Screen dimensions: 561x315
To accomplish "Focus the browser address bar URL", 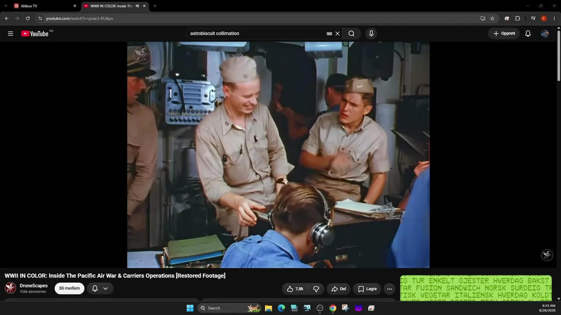I will click(79, 18).
